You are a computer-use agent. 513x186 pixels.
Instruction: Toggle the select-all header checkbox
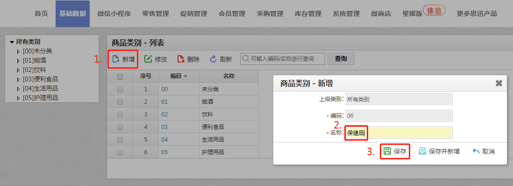120,76
